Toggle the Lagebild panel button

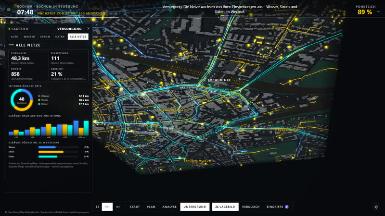click(225, 207)
